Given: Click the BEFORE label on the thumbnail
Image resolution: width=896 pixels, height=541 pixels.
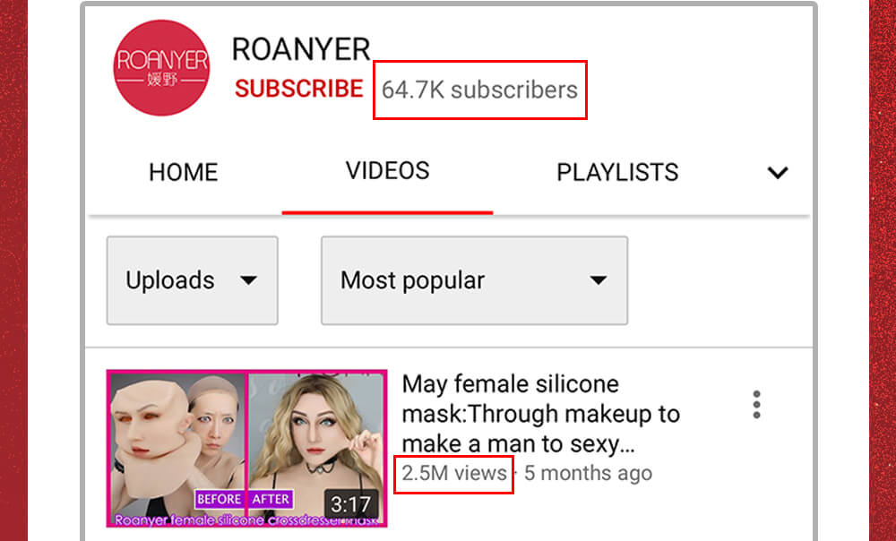Looking at the screenshot, I should pos(220,499).
